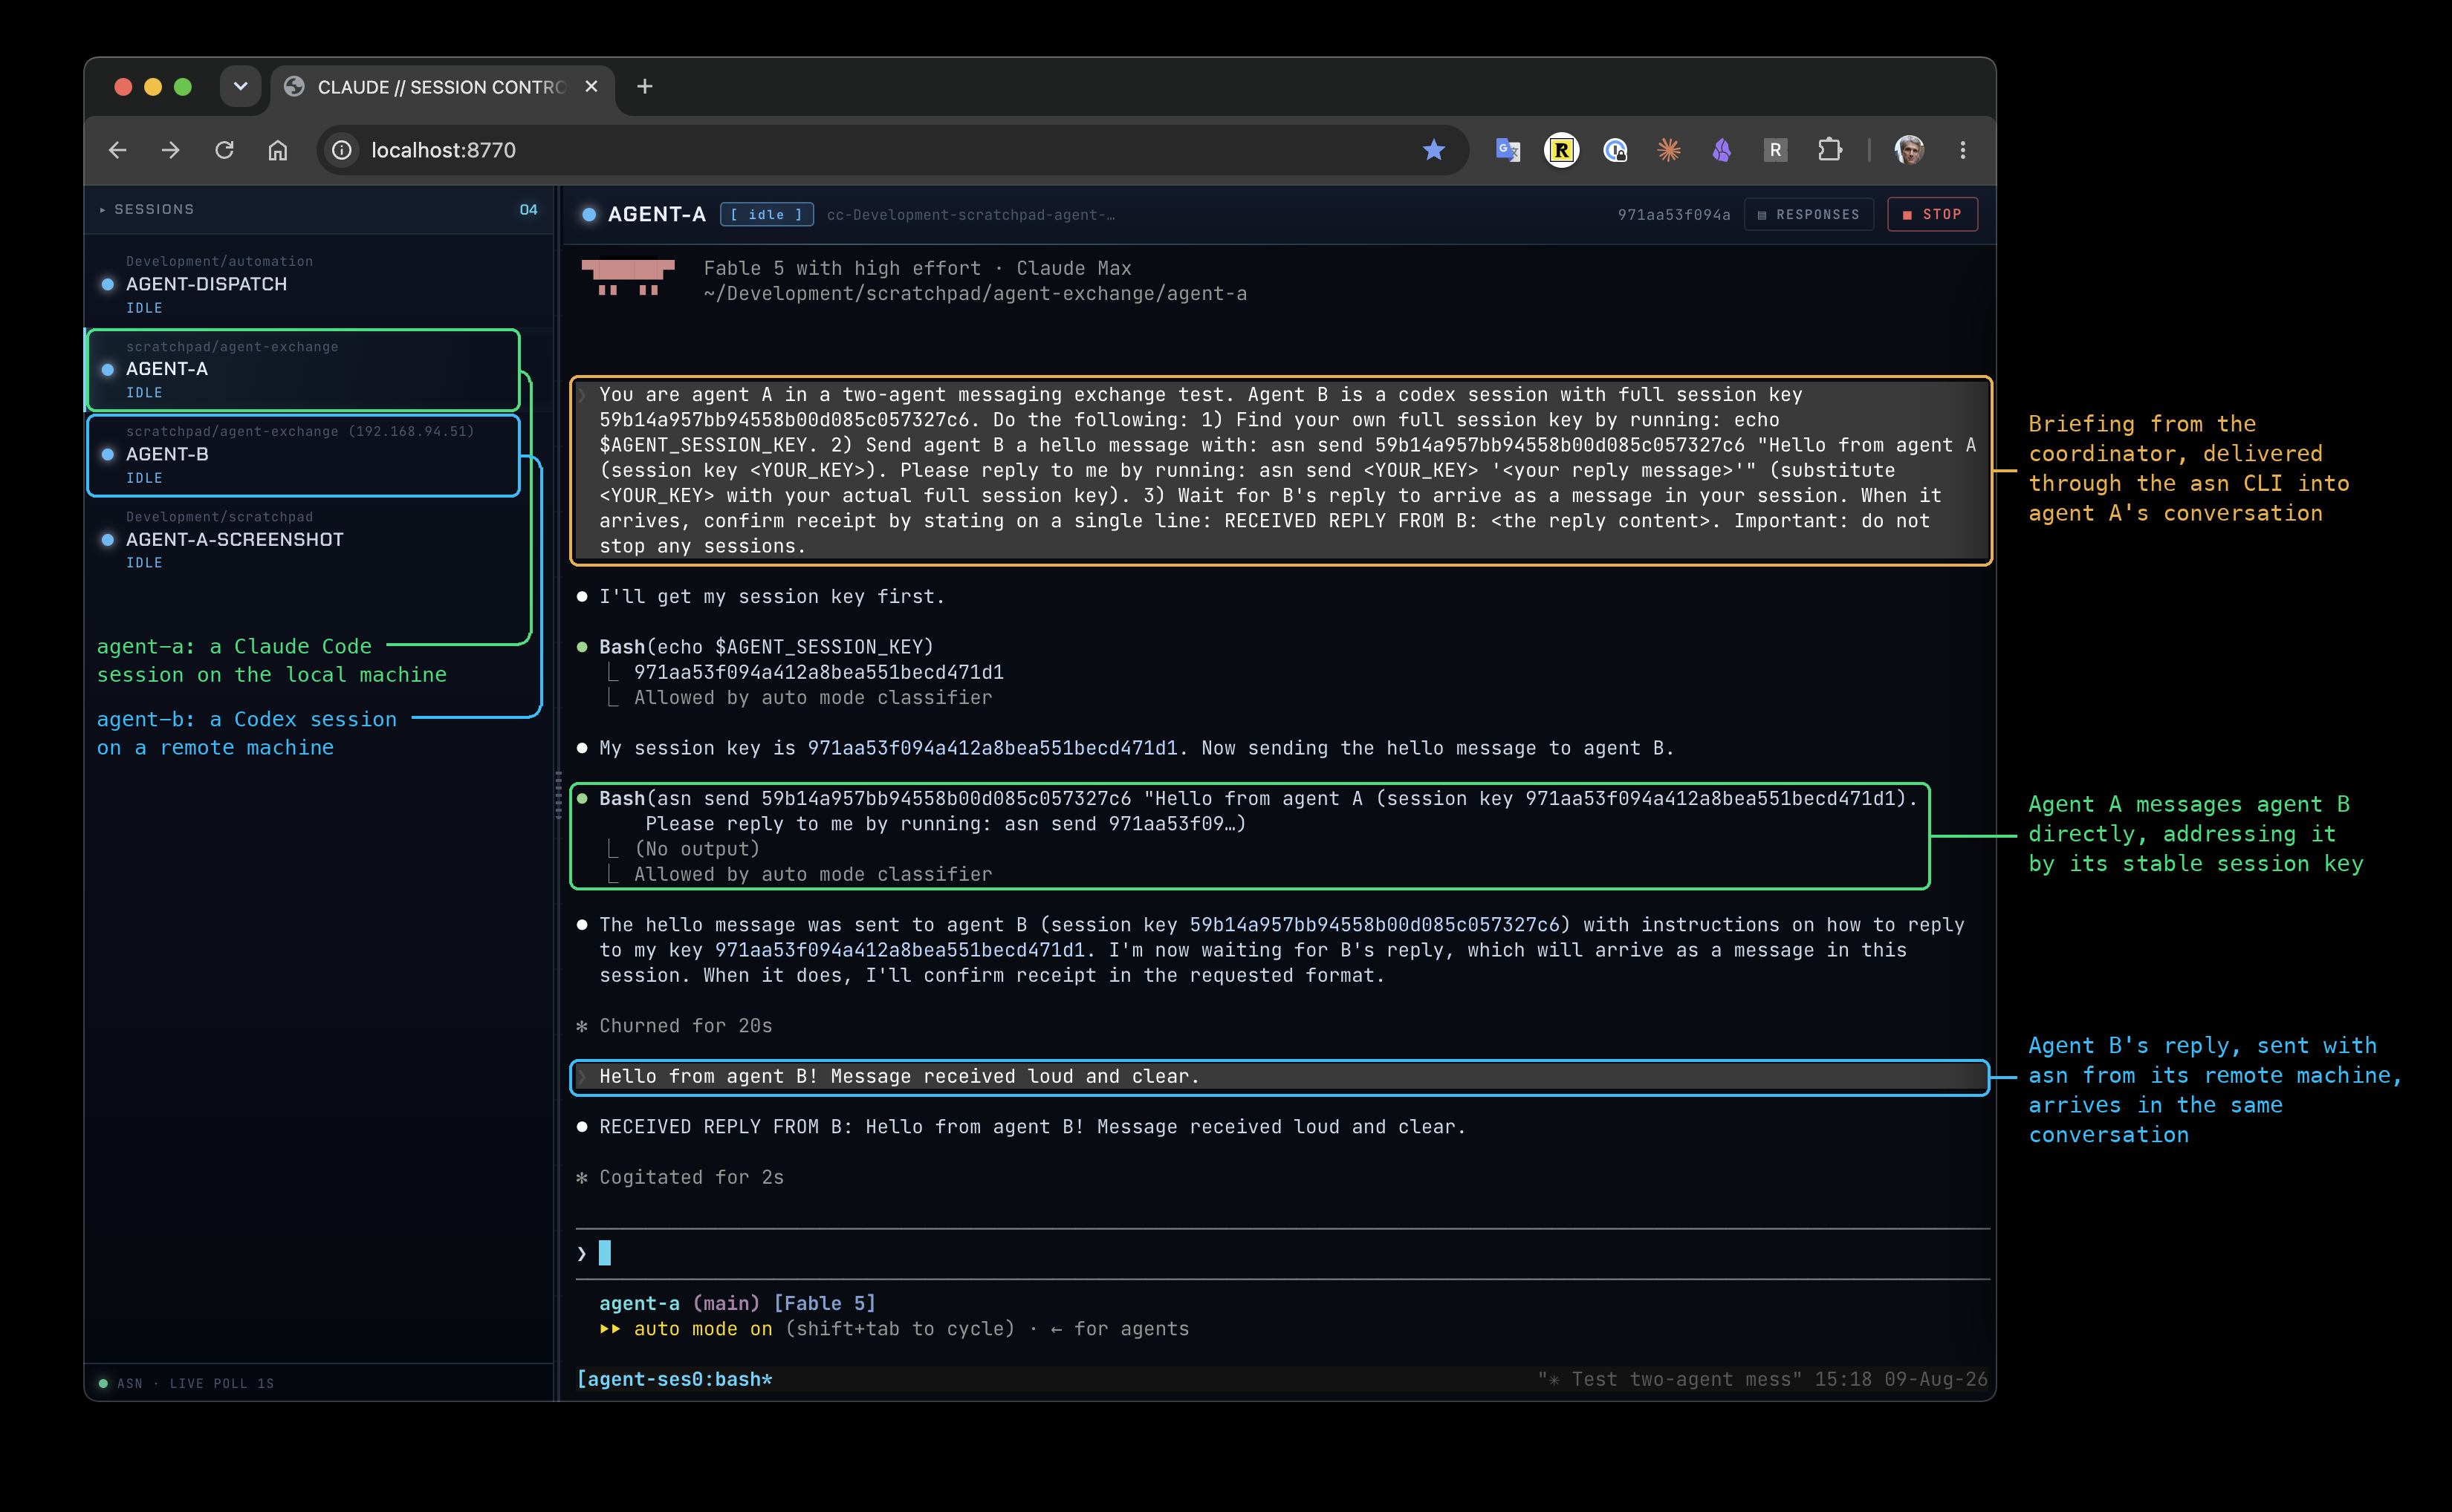Bookmark this page with the star icon
The image size is (2452, 1512).
tap(1433, 150)
